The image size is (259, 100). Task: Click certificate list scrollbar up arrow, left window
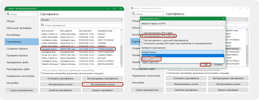(121, 31)
